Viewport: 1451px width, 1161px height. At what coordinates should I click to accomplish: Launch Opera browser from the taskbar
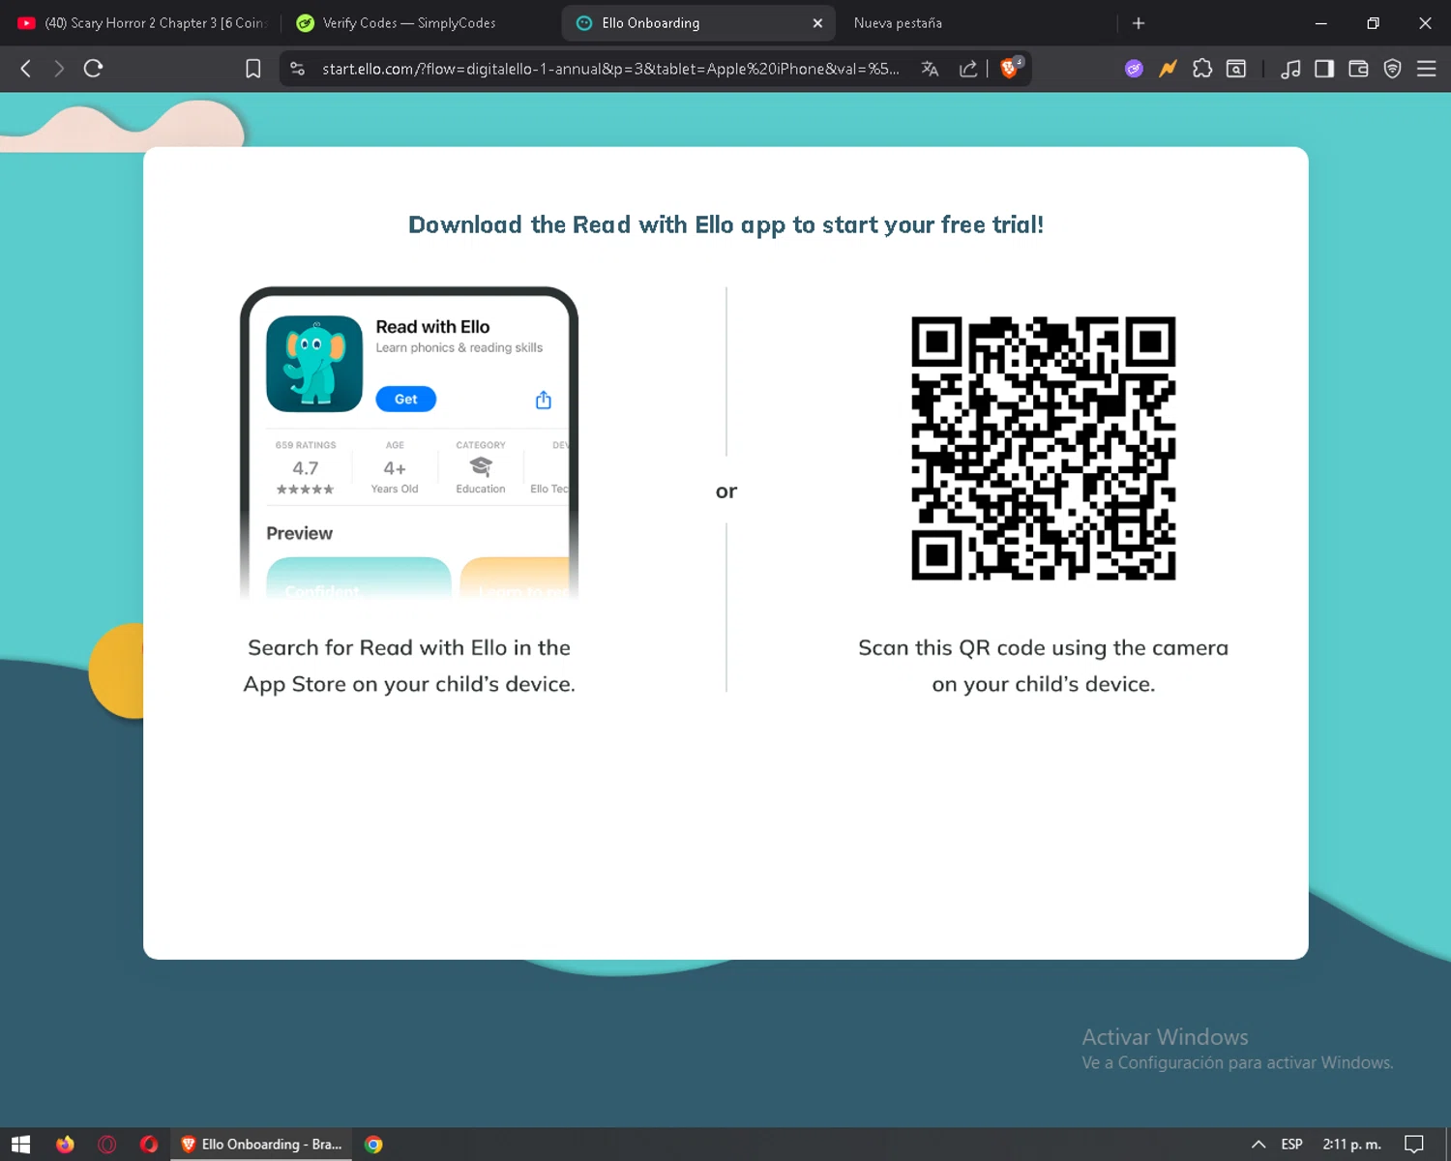[x=149, y=1145]
